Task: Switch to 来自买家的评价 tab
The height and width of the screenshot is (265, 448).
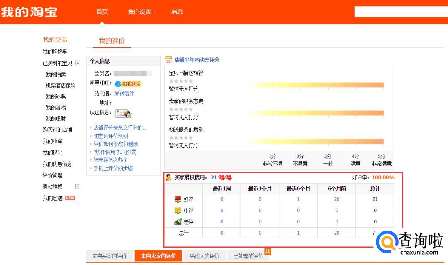Action: [110, 256]
